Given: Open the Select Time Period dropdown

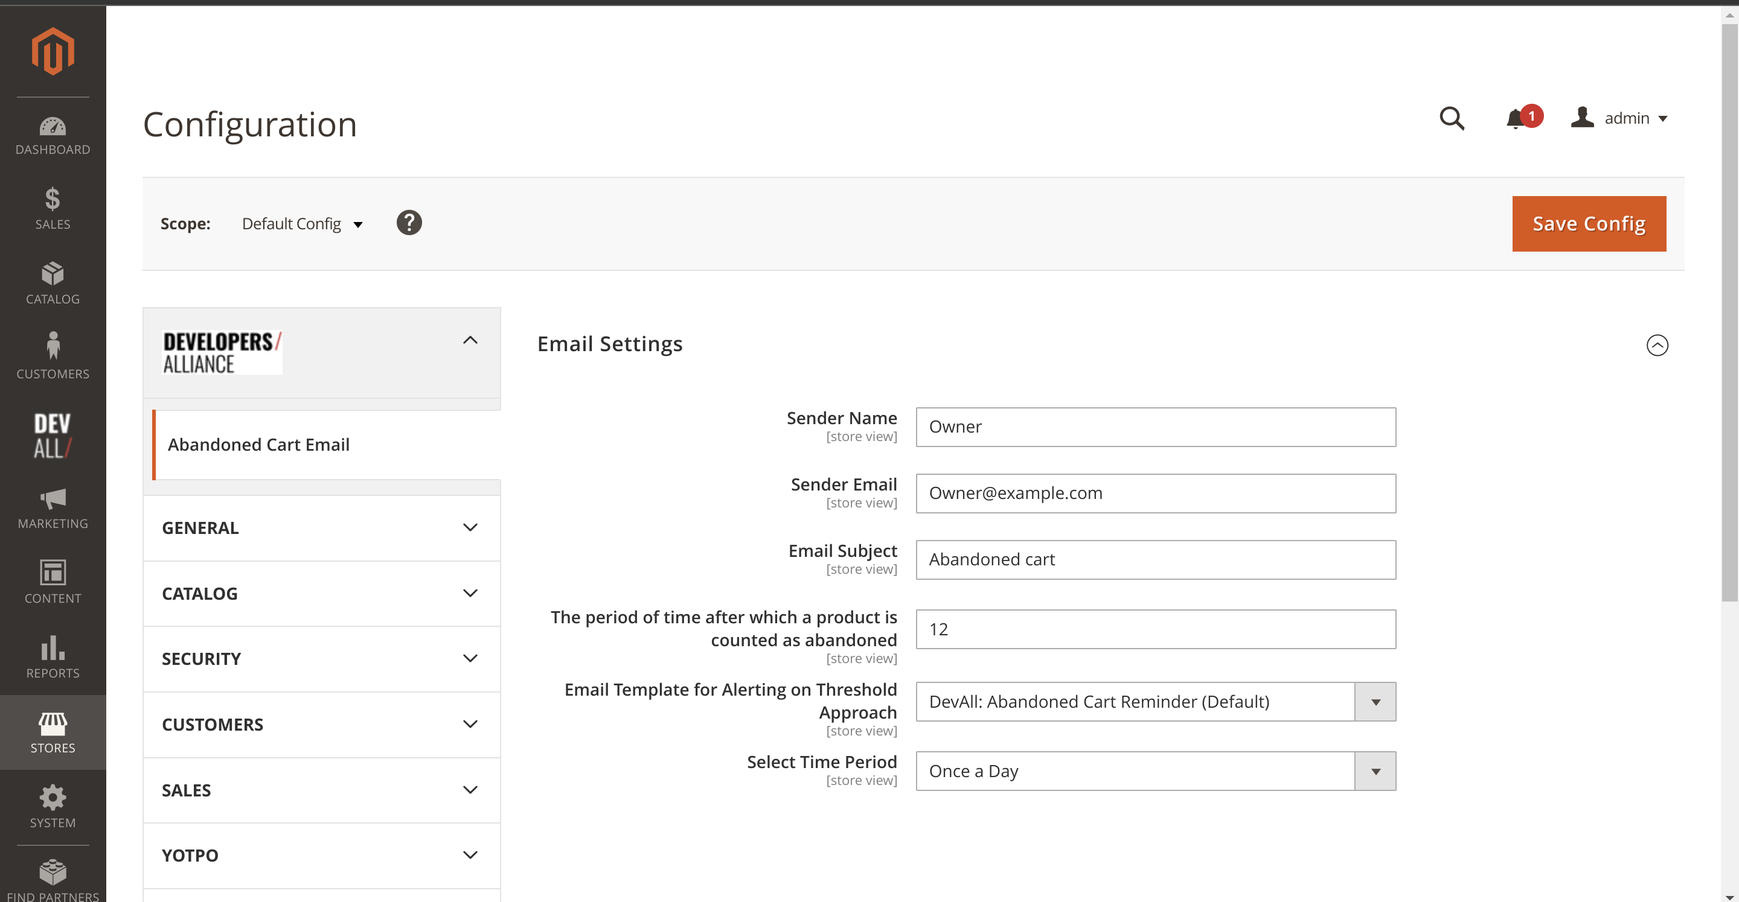Looking at the screenshot, I should (x=1155, y=771).
